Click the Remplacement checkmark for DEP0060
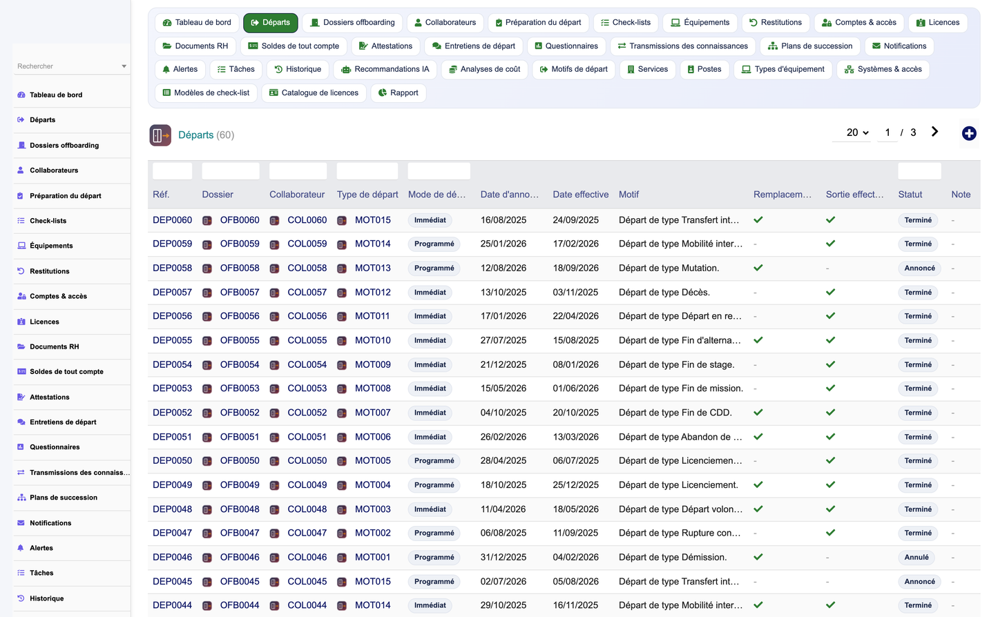 click(x=758, y=220)
